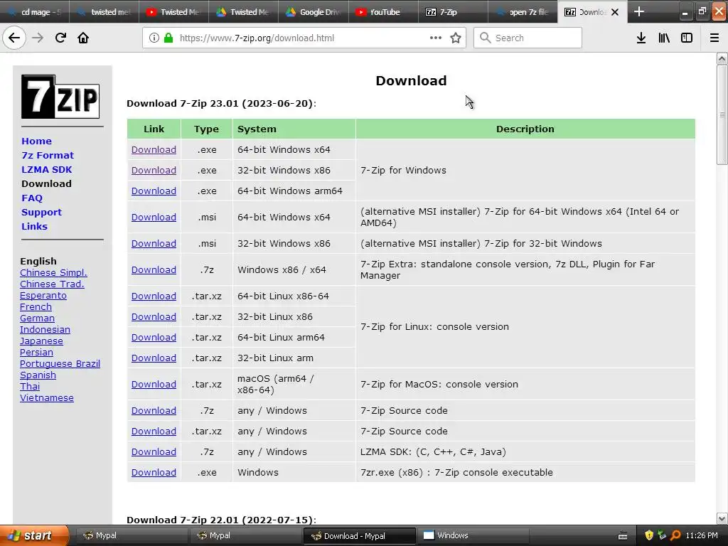Switch language to Chinese Simpl.

point(53,272)
